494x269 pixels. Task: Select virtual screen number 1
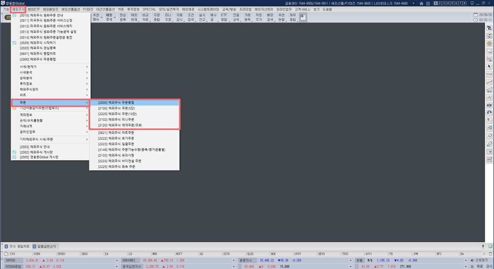tap(436, 3)
